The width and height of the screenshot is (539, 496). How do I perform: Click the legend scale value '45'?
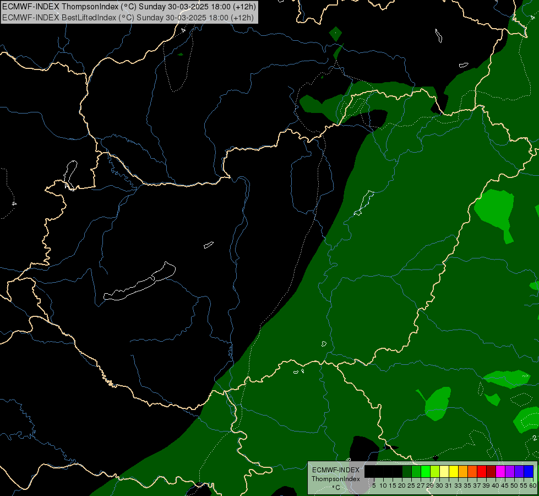[x=505, y=486]
